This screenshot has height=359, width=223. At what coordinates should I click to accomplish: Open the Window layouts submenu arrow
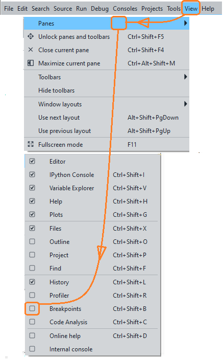coord(186,104)
